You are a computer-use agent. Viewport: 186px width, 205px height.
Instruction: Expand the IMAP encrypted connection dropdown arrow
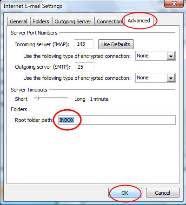point(171,56)
